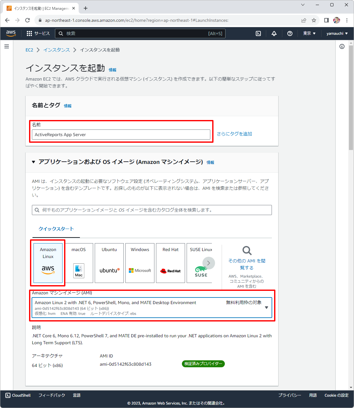
Task: Open the side navigation hamburger menu
Action: [7, 47]
